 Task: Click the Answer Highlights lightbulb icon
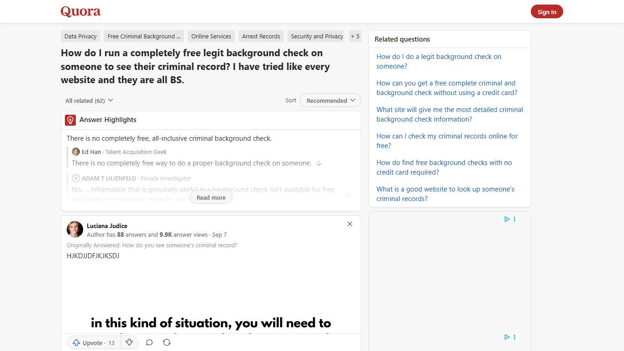tap(70, 120)
